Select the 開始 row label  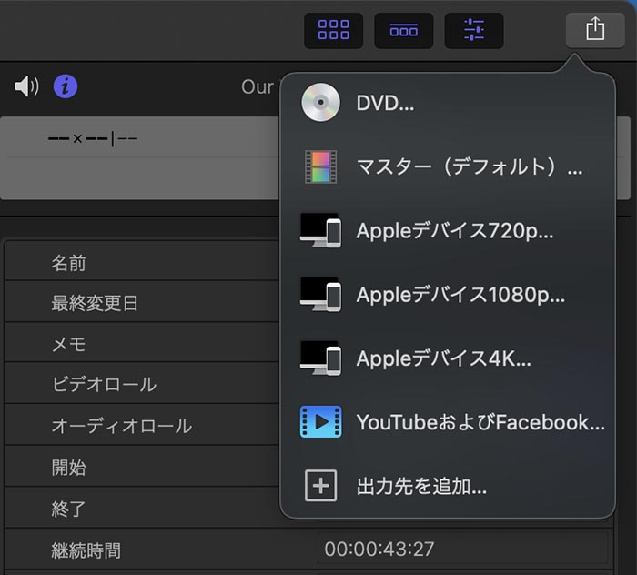click(x=68, y=468)
